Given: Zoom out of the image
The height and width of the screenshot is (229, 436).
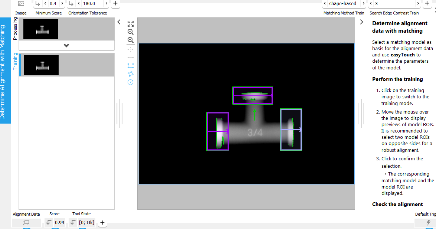Looking at the screenshot, I should (x=130, y=40).
